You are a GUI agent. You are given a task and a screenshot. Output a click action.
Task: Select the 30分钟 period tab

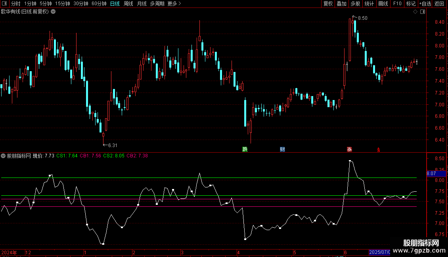[x=81, y=4]
